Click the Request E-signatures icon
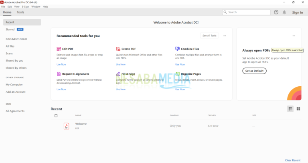This screenshot has height=163, width=308. coord(59,74)
